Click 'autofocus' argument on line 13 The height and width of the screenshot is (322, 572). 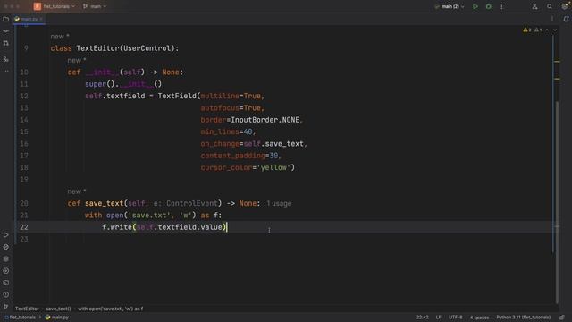(220, 108)
